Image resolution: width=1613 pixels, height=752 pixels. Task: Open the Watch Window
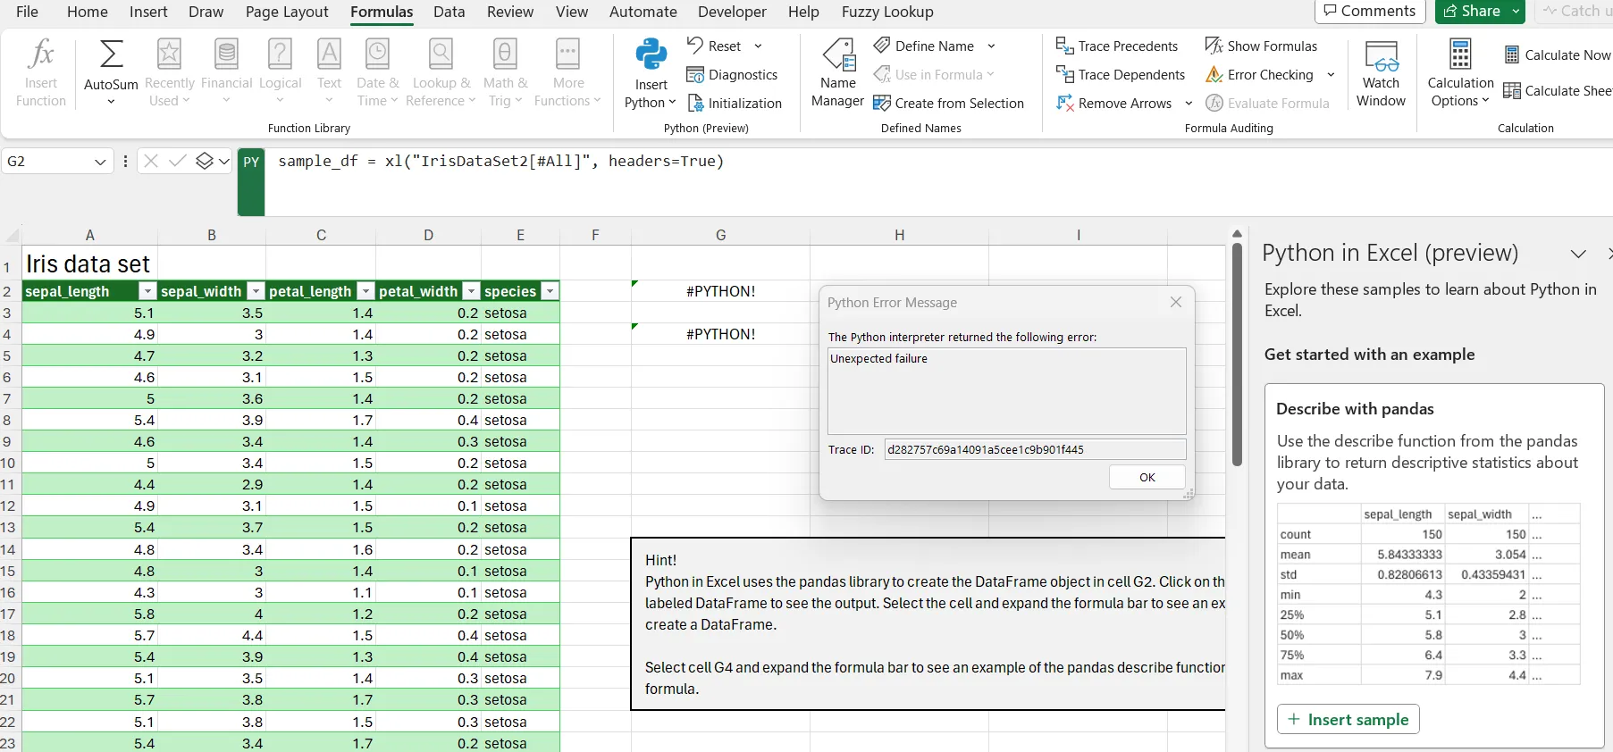1381,73
